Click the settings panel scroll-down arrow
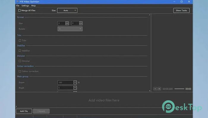The width and height of the screenshot is (208, 118). (150, 91)
